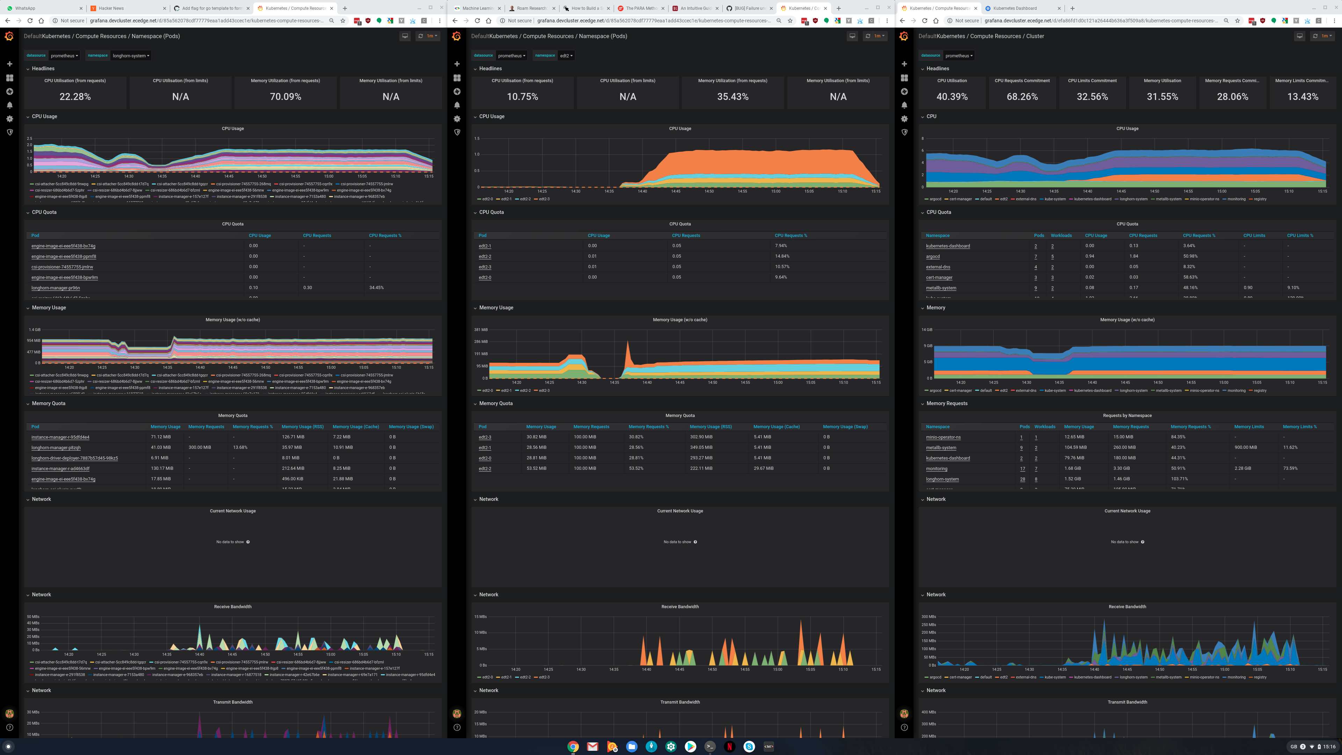Screen dimensions: 1342x755
Task: Click the Not secure site info icon in the right window
Action: point(950,21)
